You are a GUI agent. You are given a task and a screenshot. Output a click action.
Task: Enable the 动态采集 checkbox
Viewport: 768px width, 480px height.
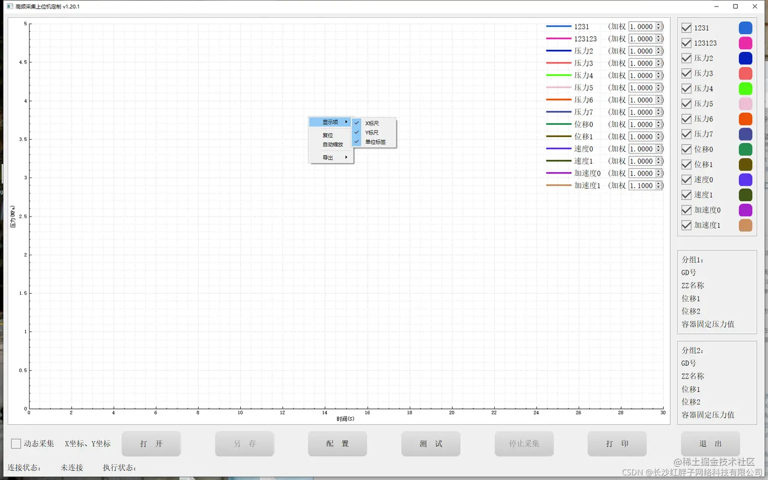pyautogui.click(x=16, y=444)
